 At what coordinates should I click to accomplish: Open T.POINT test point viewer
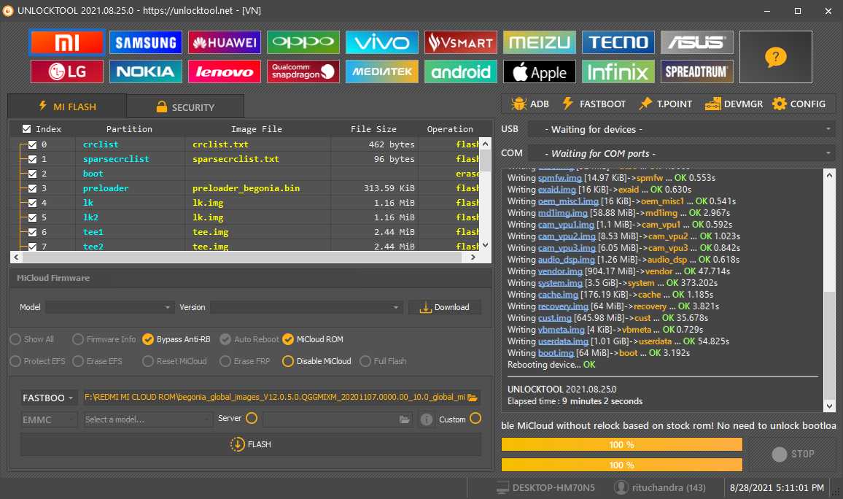pos(666,104)
